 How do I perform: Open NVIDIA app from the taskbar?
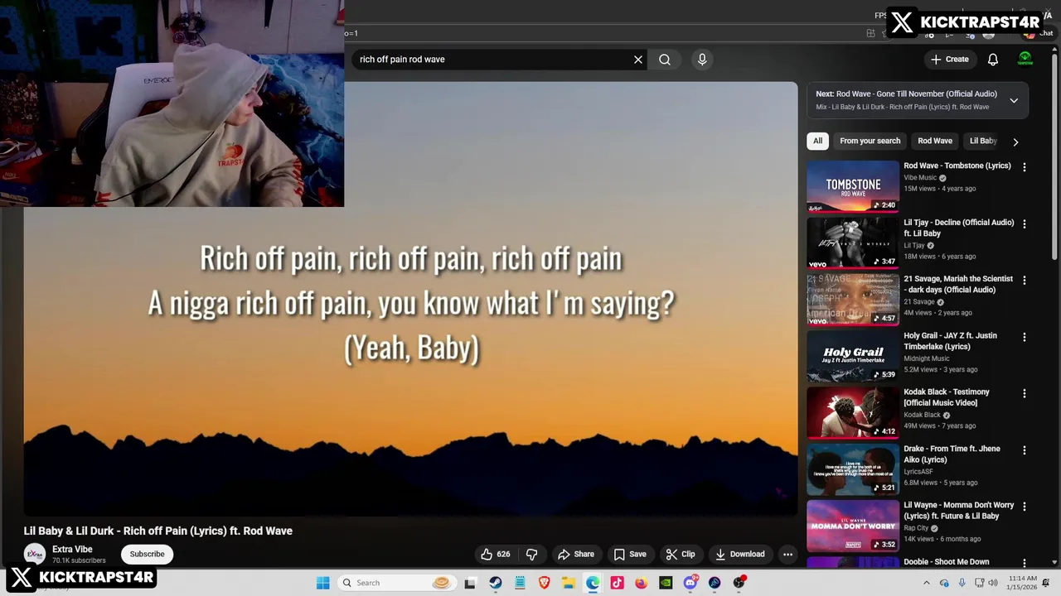pyautogui.click(x=666, y=583)
